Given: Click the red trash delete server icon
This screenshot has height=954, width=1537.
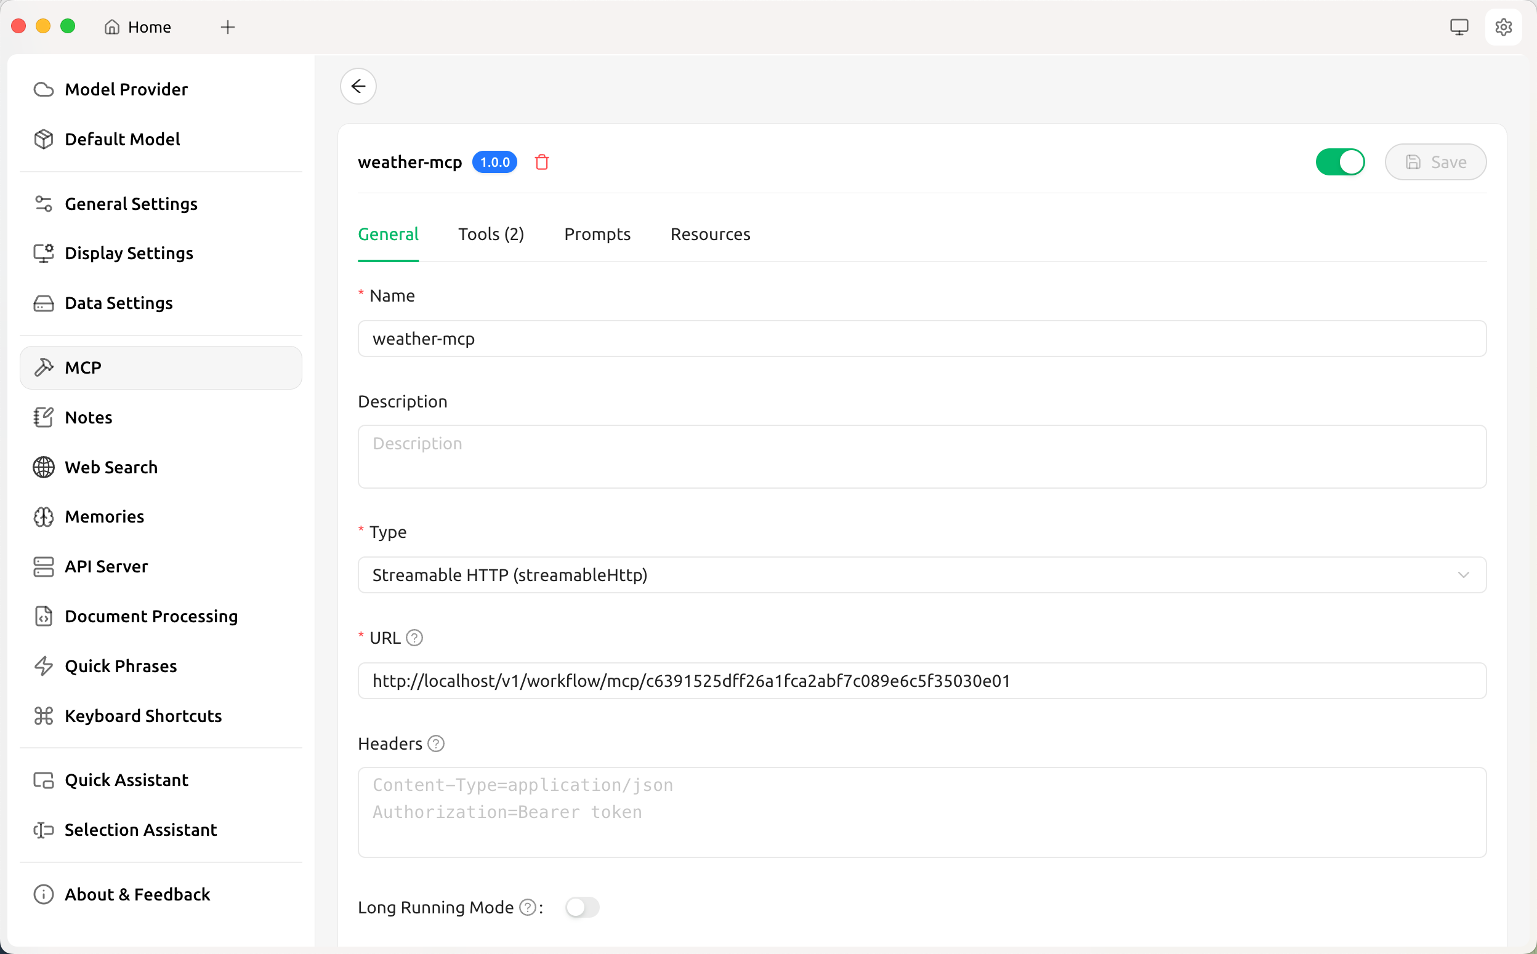Looking at the screenshot, I should 541,162.
